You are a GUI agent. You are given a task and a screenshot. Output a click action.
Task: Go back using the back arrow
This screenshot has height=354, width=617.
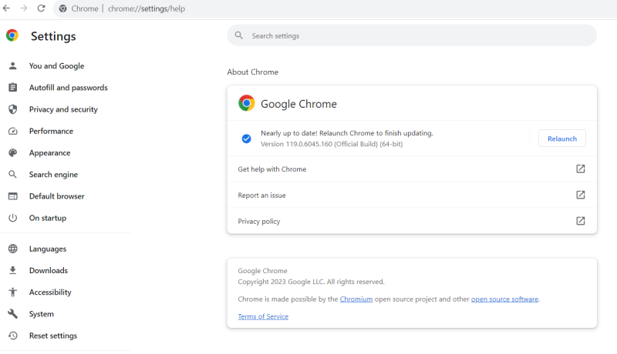click(x=7, y=8)
